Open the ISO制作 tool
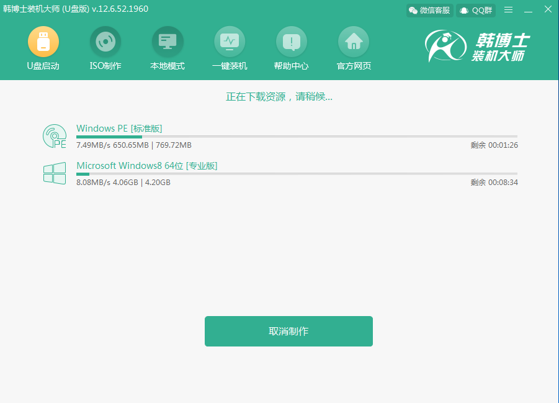This screenshot has height=403, width=559. 105,43
